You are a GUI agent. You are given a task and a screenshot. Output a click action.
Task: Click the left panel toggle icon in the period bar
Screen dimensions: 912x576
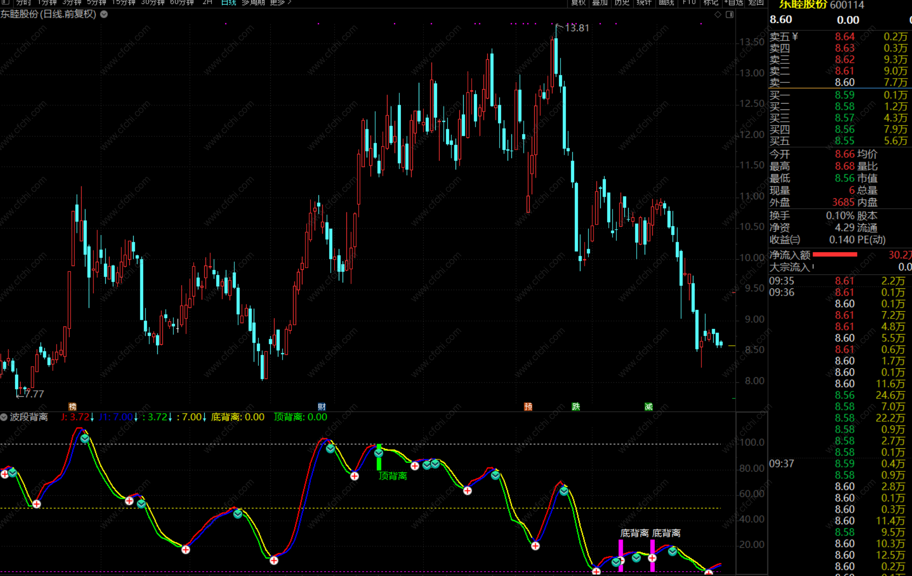pos(5,2)
